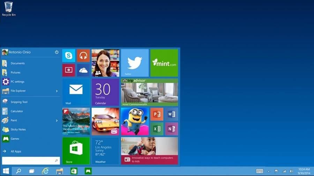Launch the Music headphones tile
Image resolution: width=314 pixels, height=176 pixels.
[x=83, y=56]
